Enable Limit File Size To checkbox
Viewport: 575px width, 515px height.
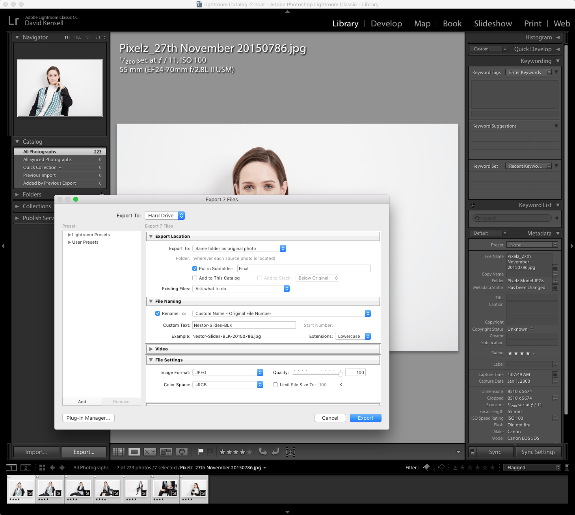(275, 385)
